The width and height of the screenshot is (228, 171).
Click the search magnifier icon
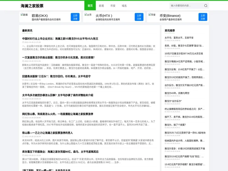tap(206, 6)
